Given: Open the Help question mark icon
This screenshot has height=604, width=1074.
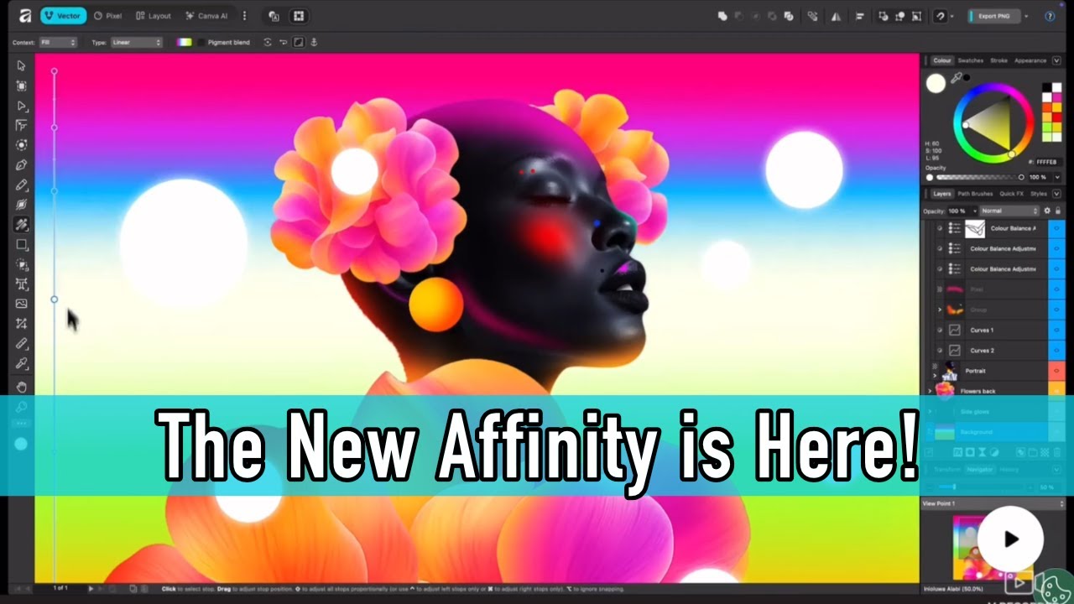Looking at the screenshot, I should pyautogui.click(x=1050, y=16).
